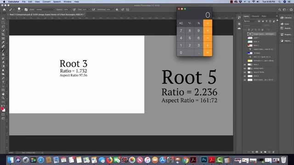Open smoothing options gear icon
Viewport: 294px width, 165px height.
coord(117,10)
